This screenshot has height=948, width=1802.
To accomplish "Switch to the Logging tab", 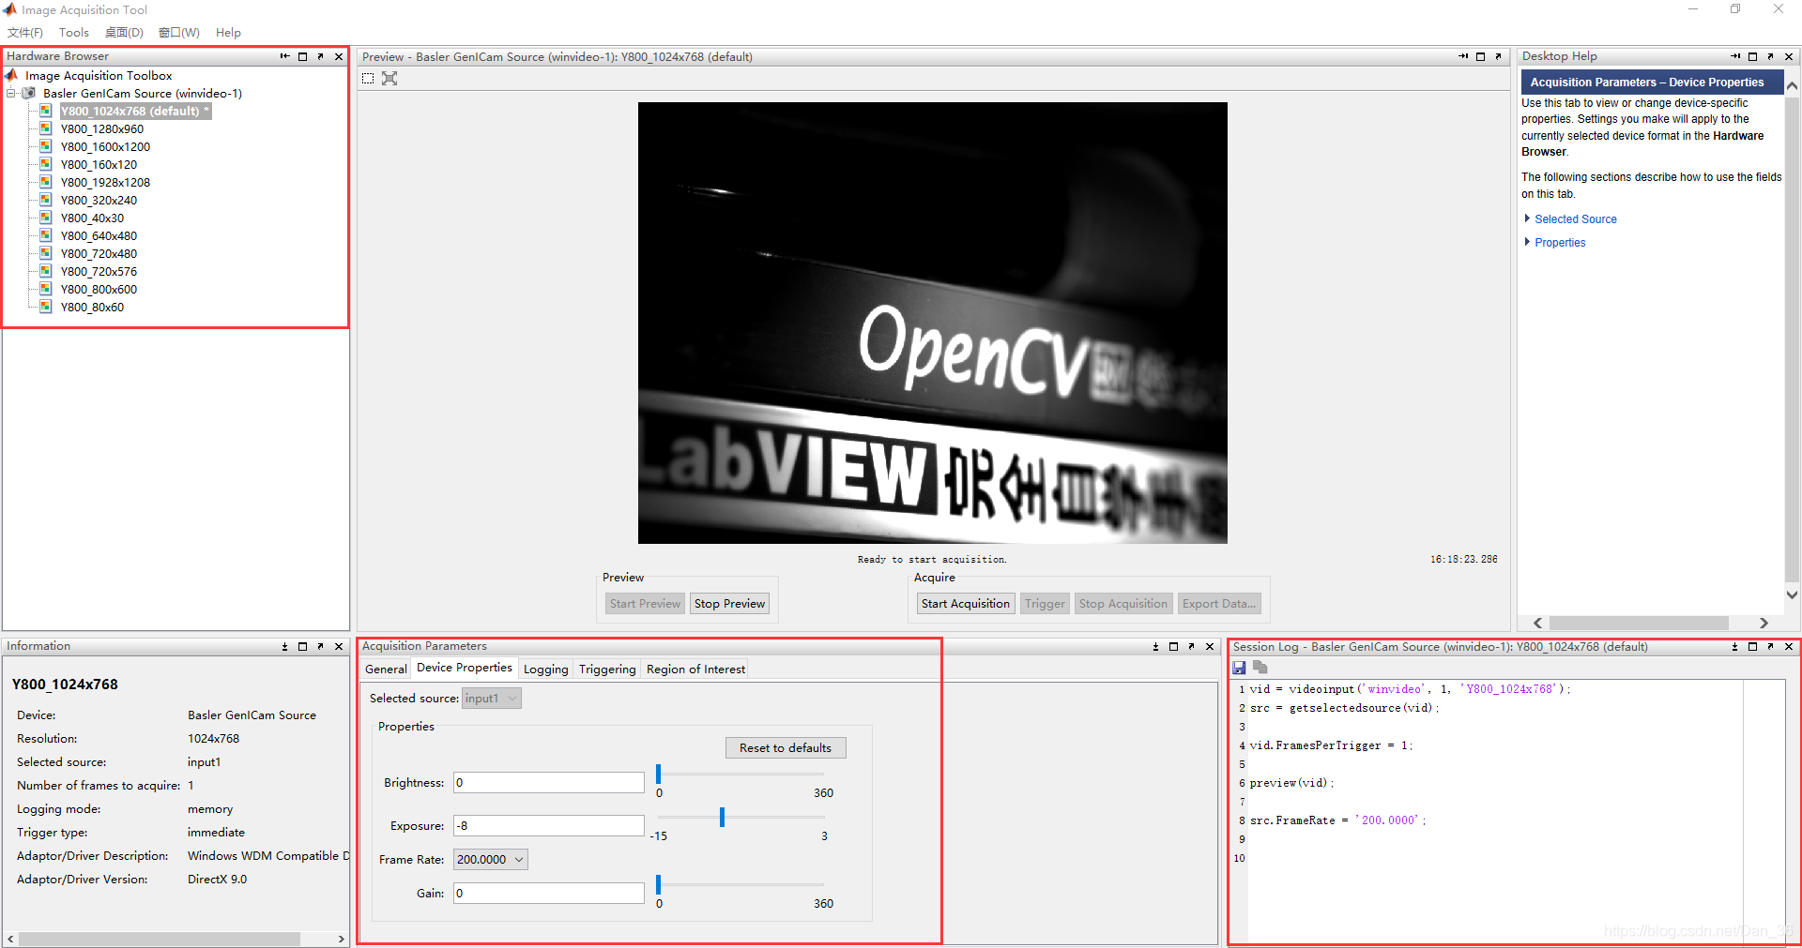I will click(545, 669).
